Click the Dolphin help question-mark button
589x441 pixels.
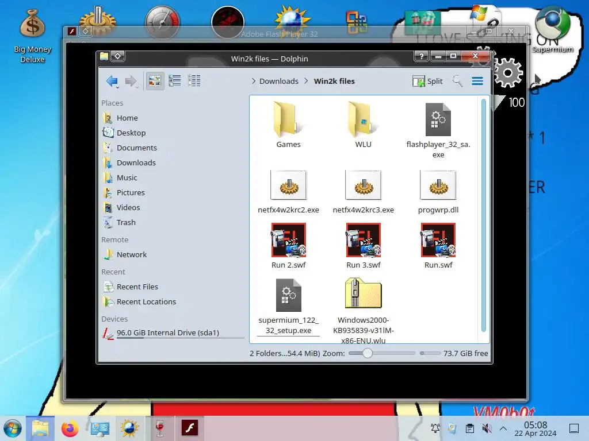(422, 56)
